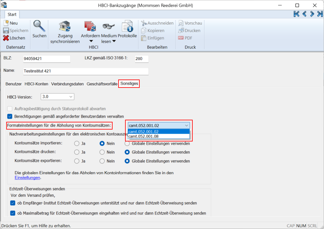The width and height of the screenshot is (324, 229).
Task: Click the Neu new record icon
Action: (x=6, y=23)
